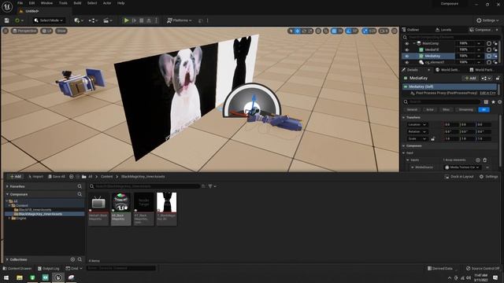Open the viewport hamburger options menu
This screenshot has height=283, width=504.
(6, 31)
